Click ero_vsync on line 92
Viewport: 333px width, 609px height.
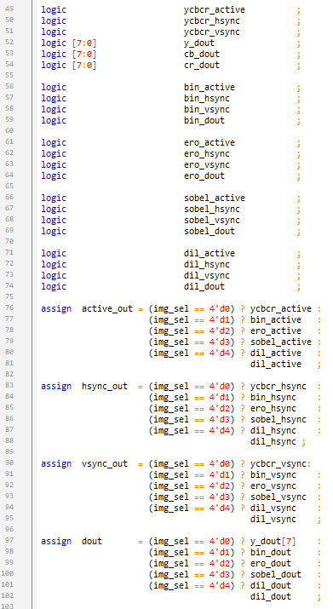pyautogui.click(x=273, y=485)
